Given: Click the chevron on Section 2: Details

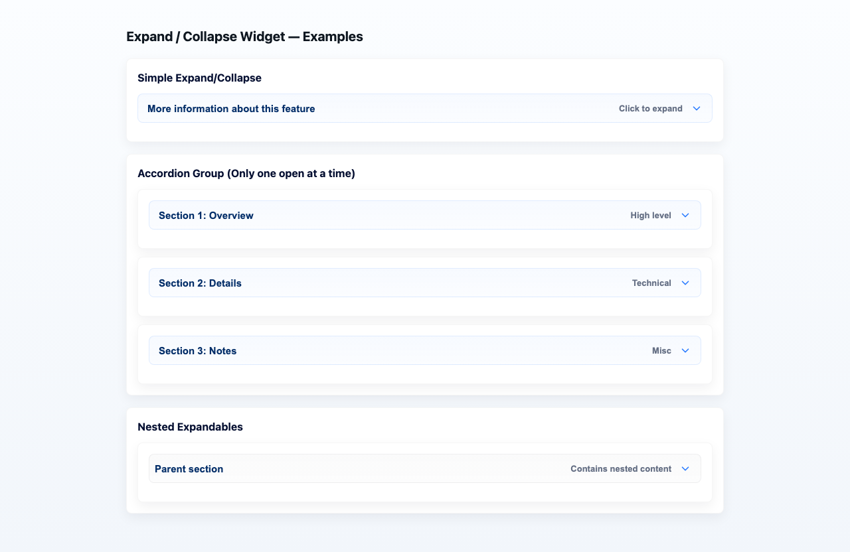Looking at the screenshot, I should (685, 283).
